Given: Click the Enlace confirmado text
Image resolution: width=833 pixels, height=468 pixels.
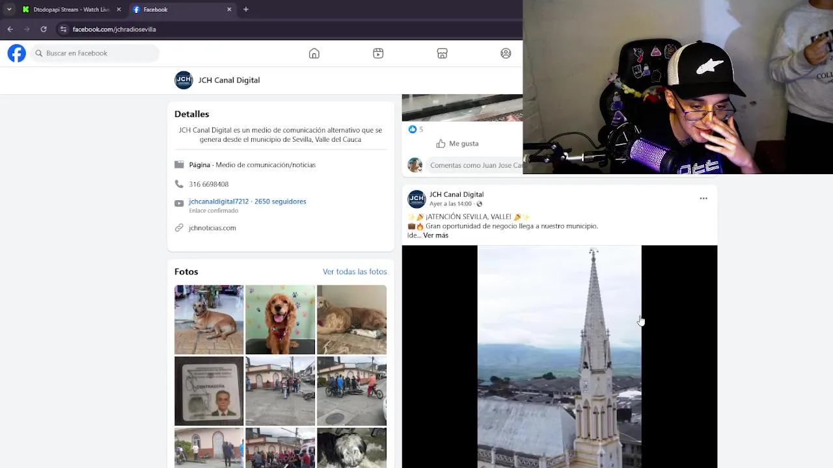Looking at the screenshot, I should (x=213, y=211).
